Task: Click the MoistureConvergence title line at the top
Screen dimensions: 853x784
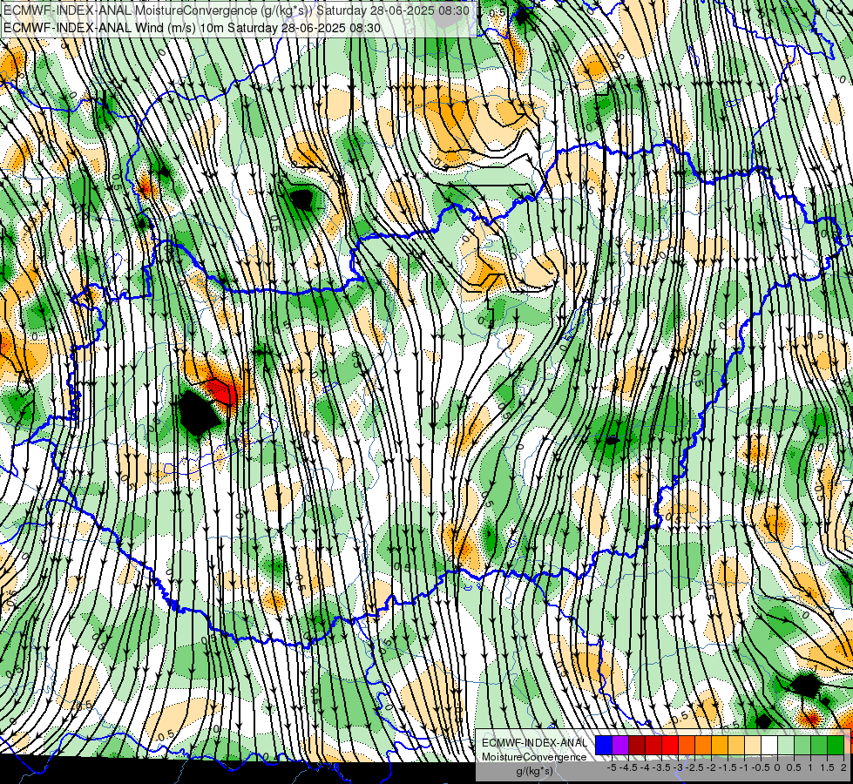Action: click(237, 10)
